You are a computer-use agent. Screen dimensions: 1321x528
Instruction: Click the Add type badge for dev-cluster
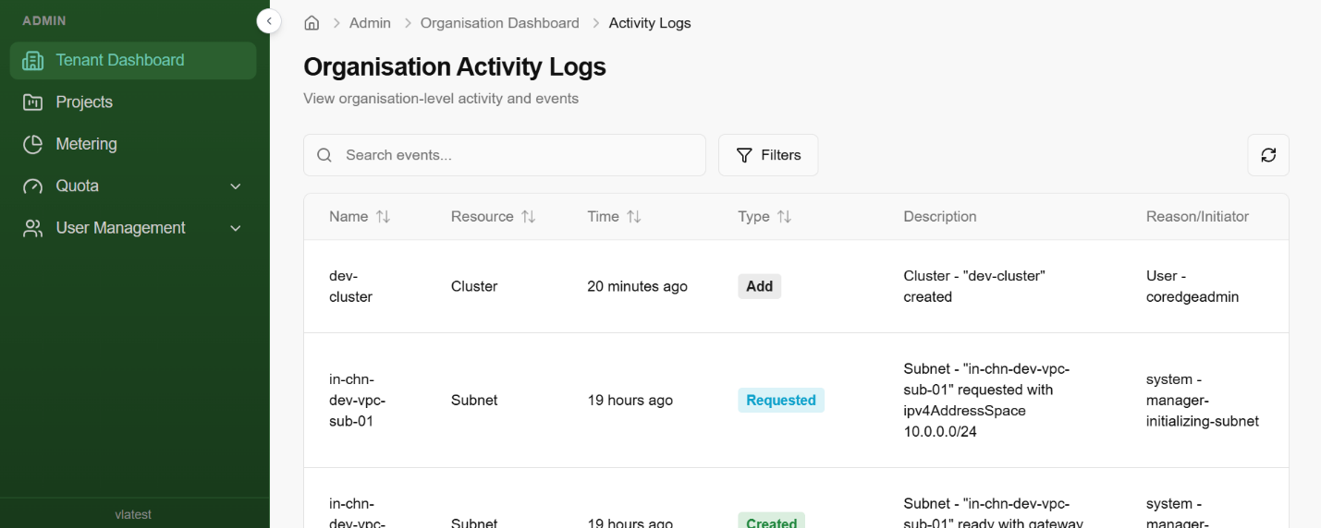(x=759, y=286)
